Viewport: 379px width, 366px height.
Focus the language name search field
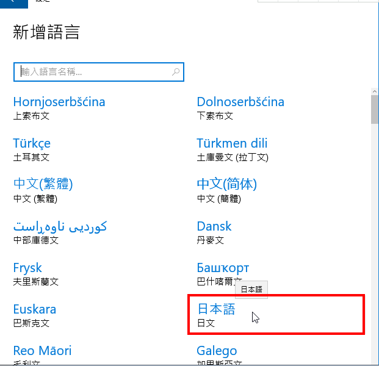click(99, 72)
